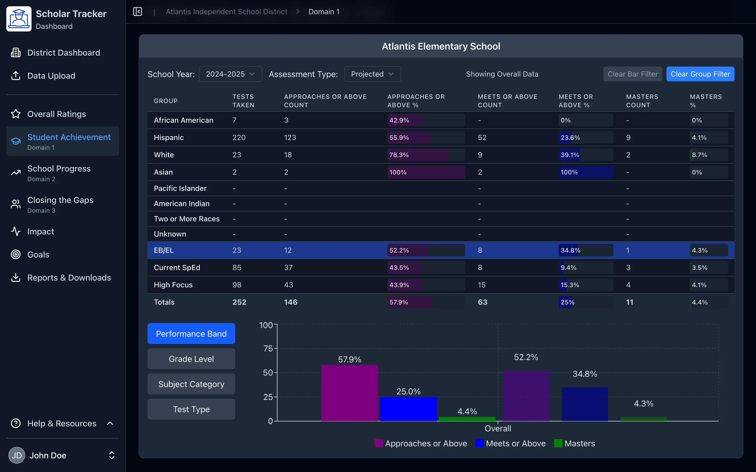Click the Reports & Downloads icon
This screenshot has width=756, height=472.
pyautogui.click(x=16, y=277)
